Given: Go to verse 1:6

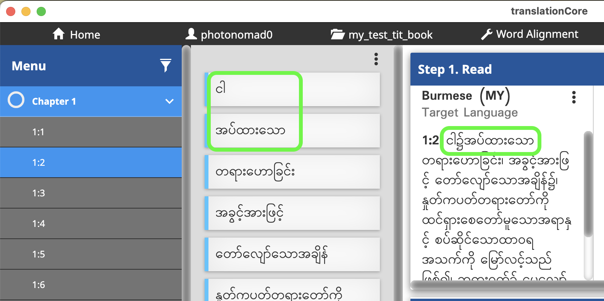Looking at the screenshot, I should 91,285.
